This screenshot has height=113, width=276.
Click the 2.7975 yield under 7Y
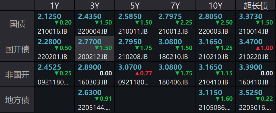click(170, 17)
